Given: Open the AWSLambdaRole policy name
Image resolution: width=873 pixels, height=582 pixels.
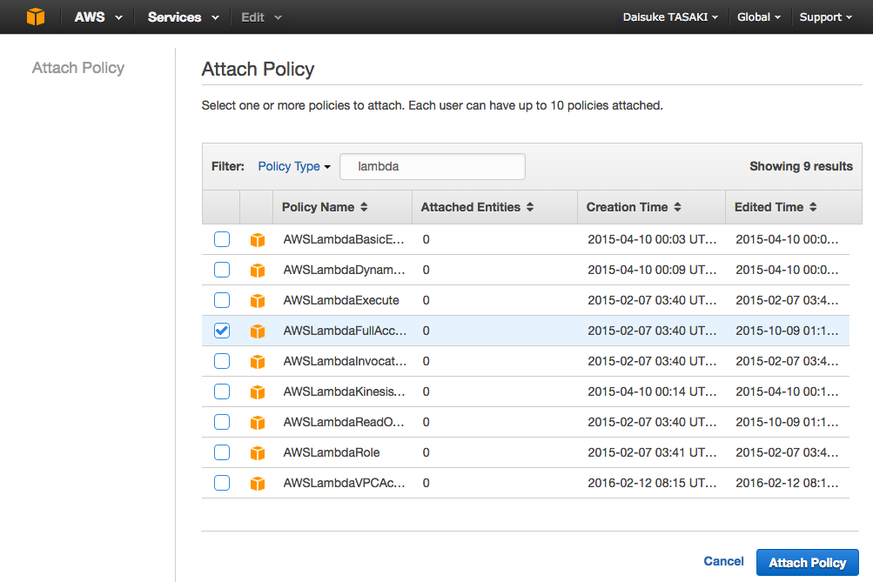Looking at the screenshot, I should (x=332, y=452).
